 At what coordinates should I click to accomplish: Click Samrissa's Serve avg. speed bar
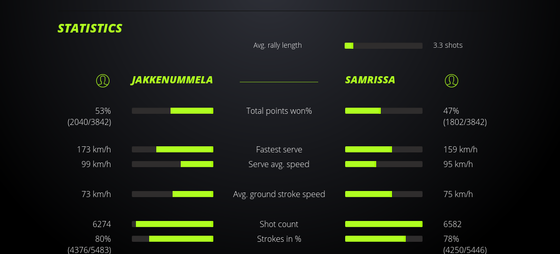(x=383, y=164)
